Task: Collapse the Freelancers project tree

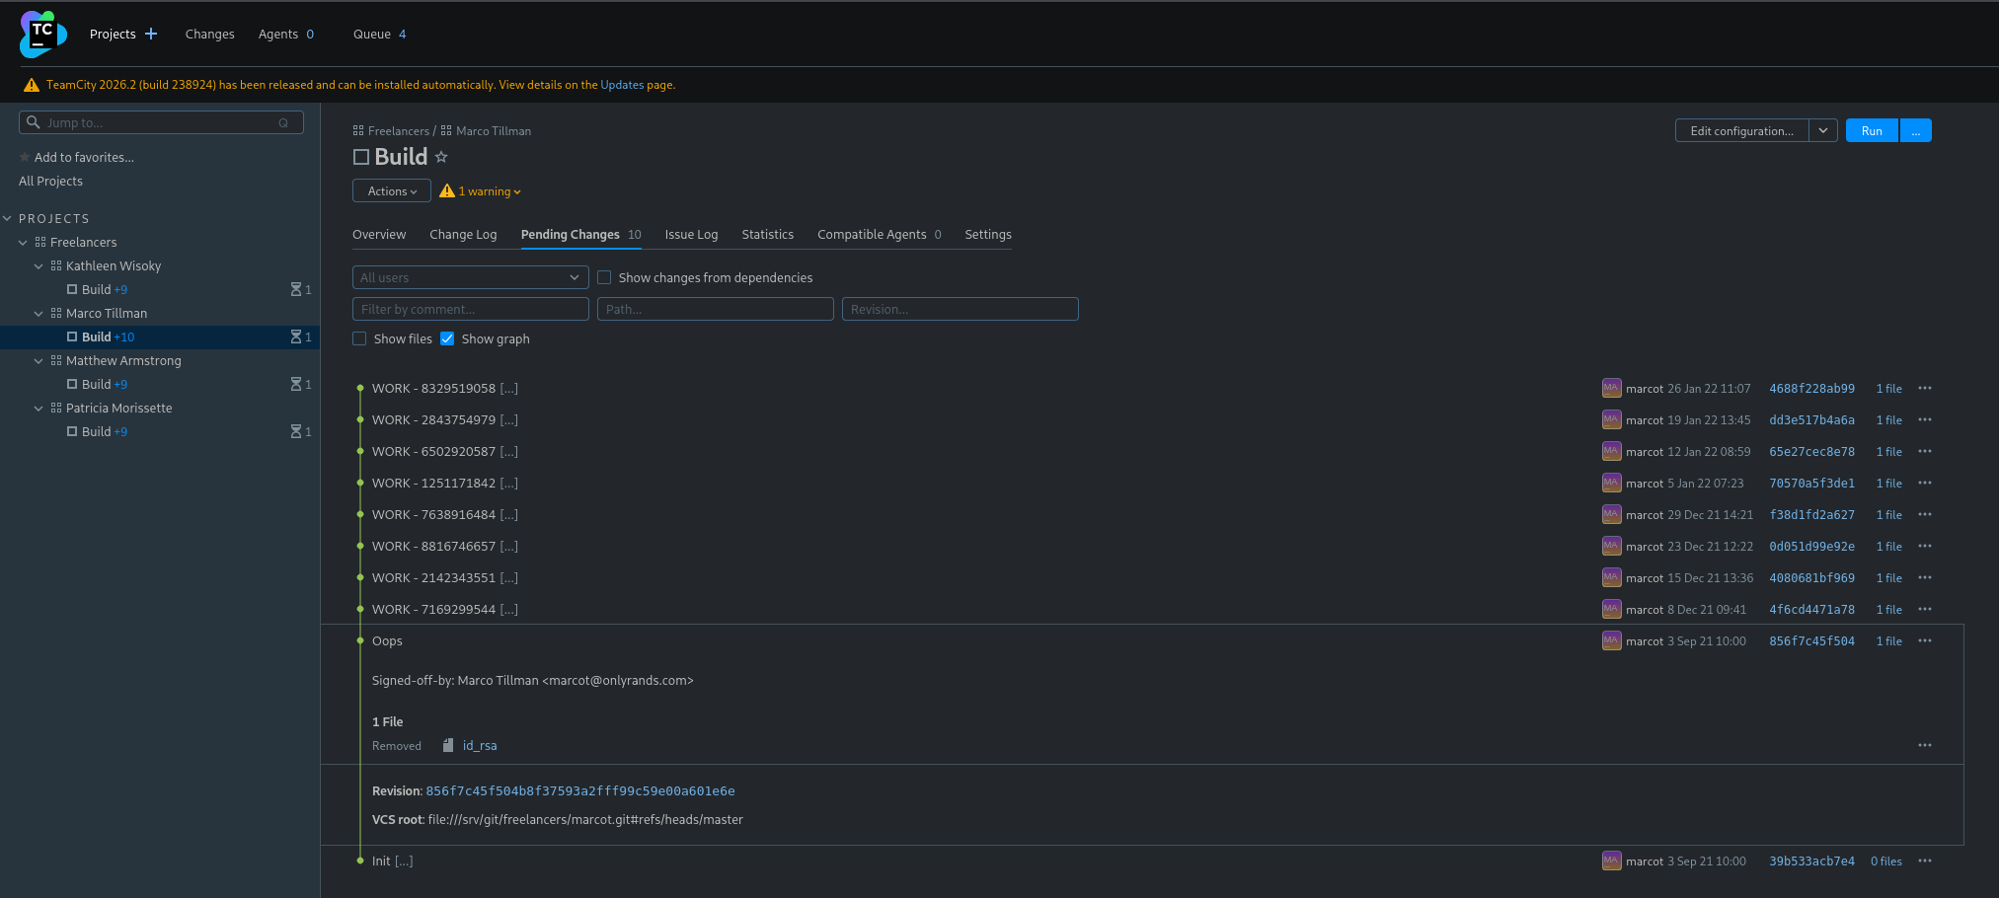Action: [x=23, y=242]
